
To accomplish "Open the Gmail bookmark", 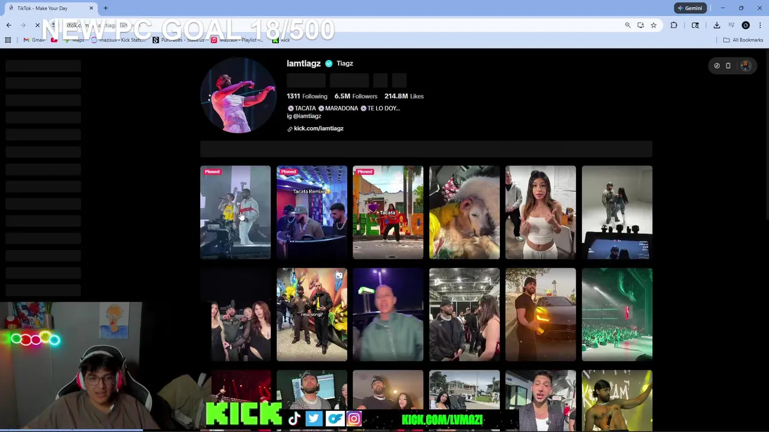I will [34, 40].
